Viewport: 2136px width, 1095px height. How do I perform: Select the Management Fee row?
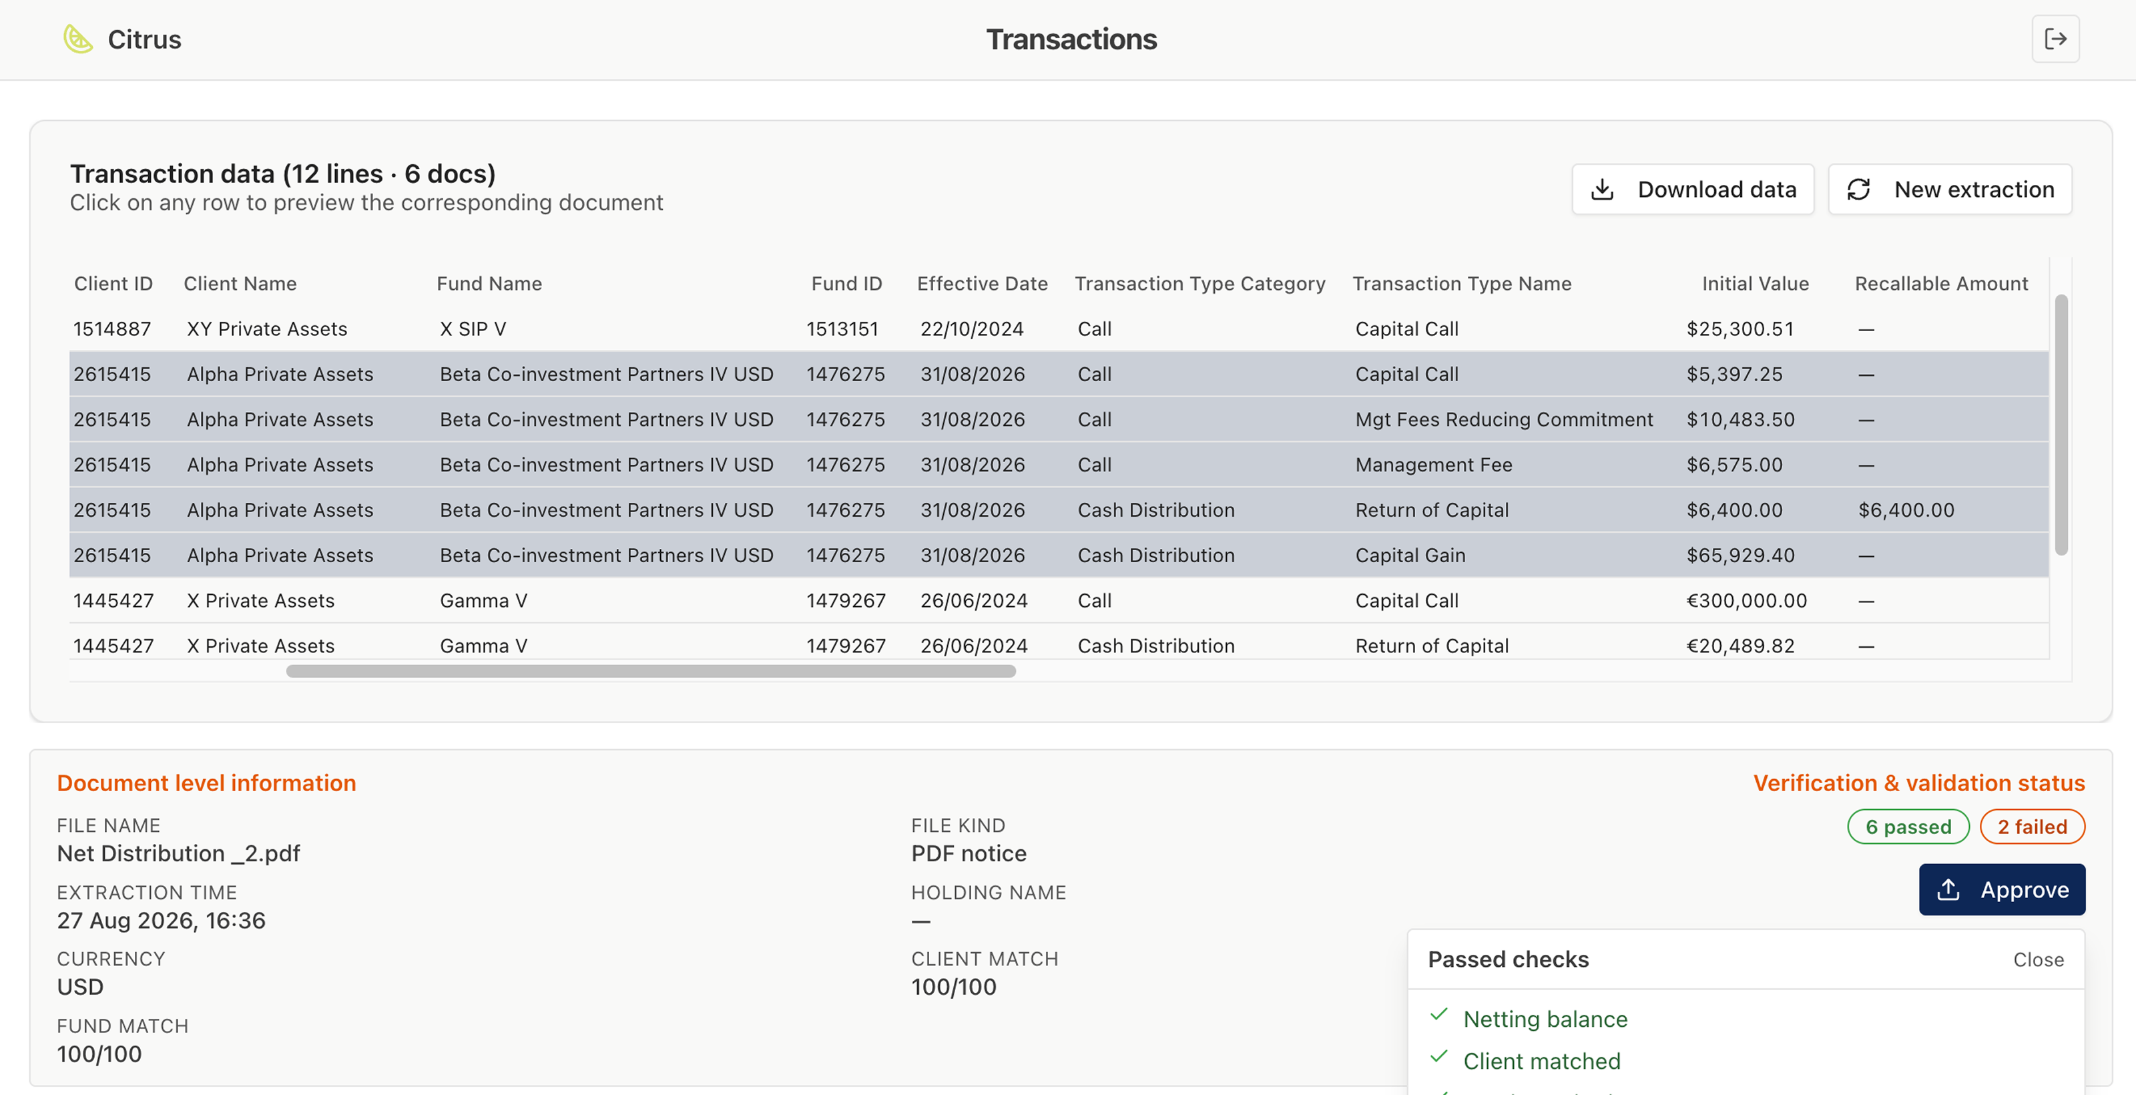point(1059,465)
